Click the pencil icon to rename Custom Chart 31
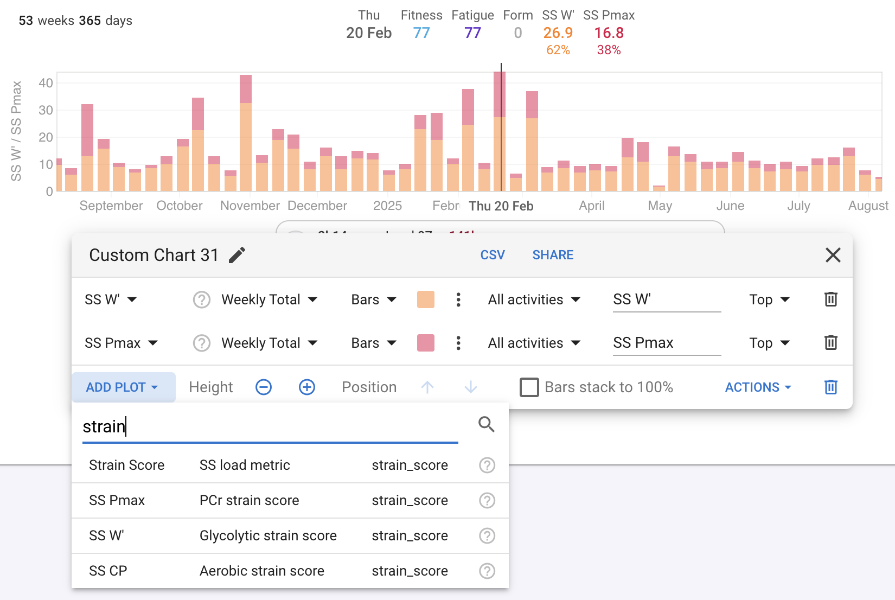895x600 pixels. tap(237, 255)
